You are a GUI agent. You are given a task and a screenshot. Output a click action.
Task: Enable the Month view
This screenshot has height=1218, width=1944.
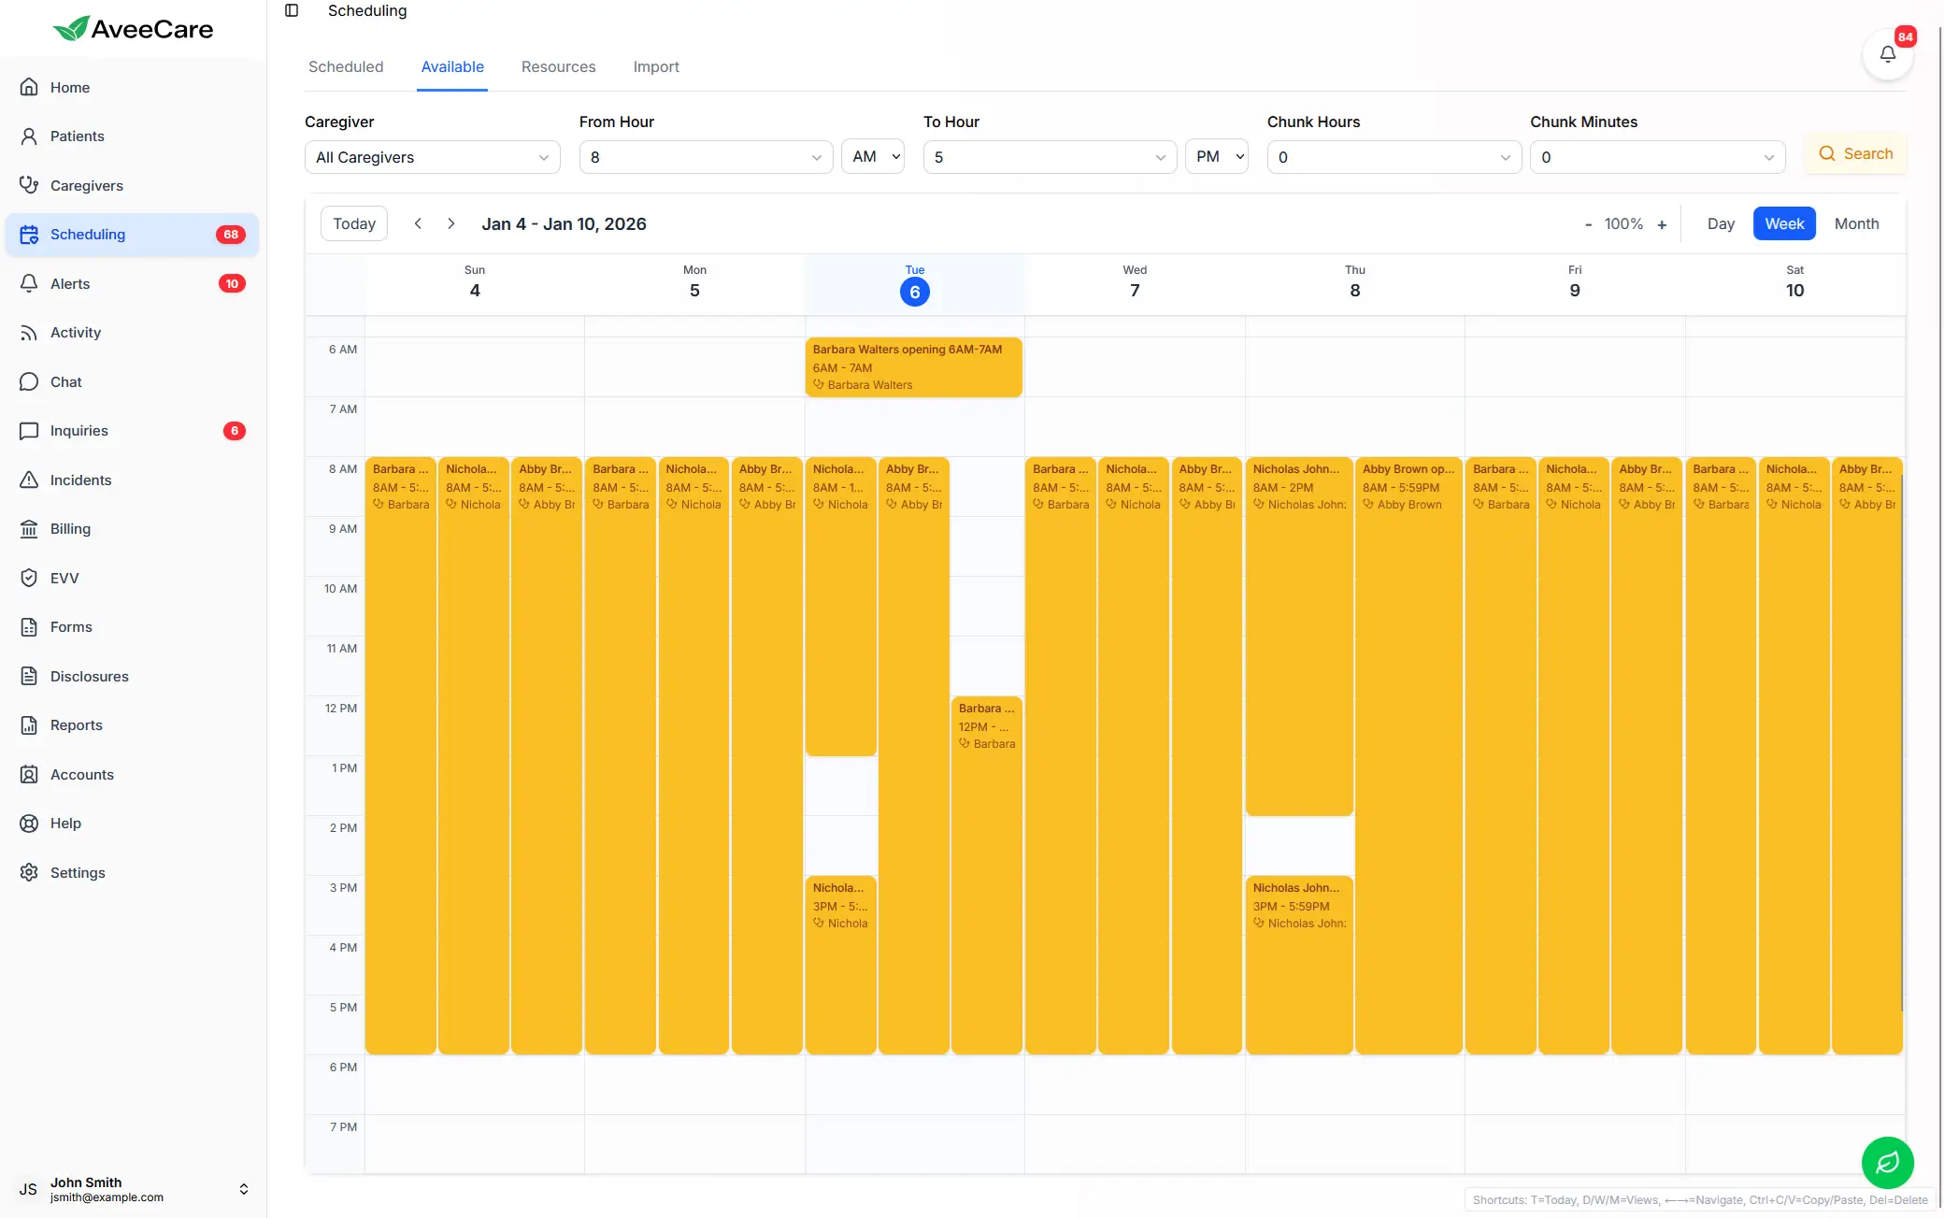pos(1856,223)
